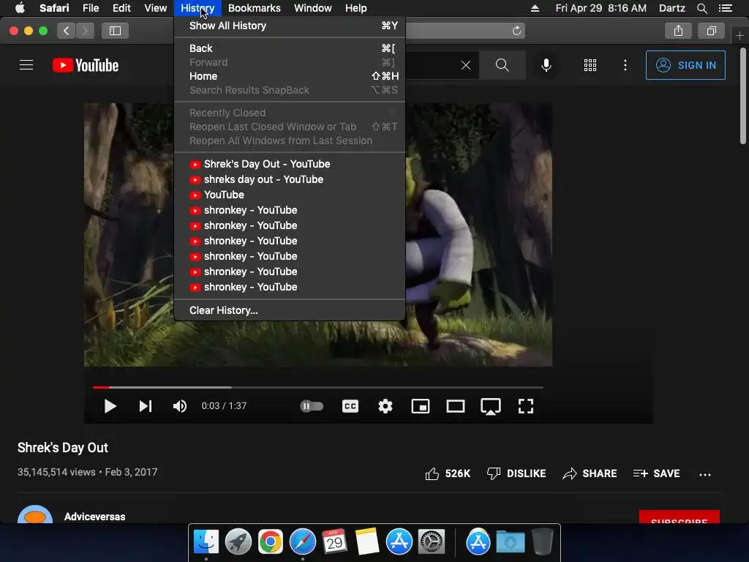This screenshot has height=562, width=749.
Task: Open the Dartz user menu
Action: pyautogui.click(x=671, y=8)
